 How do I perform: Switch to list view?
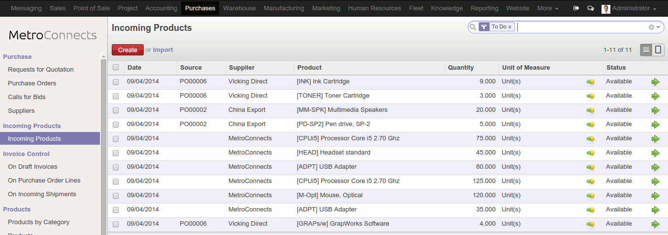click(x=646, y=50)
